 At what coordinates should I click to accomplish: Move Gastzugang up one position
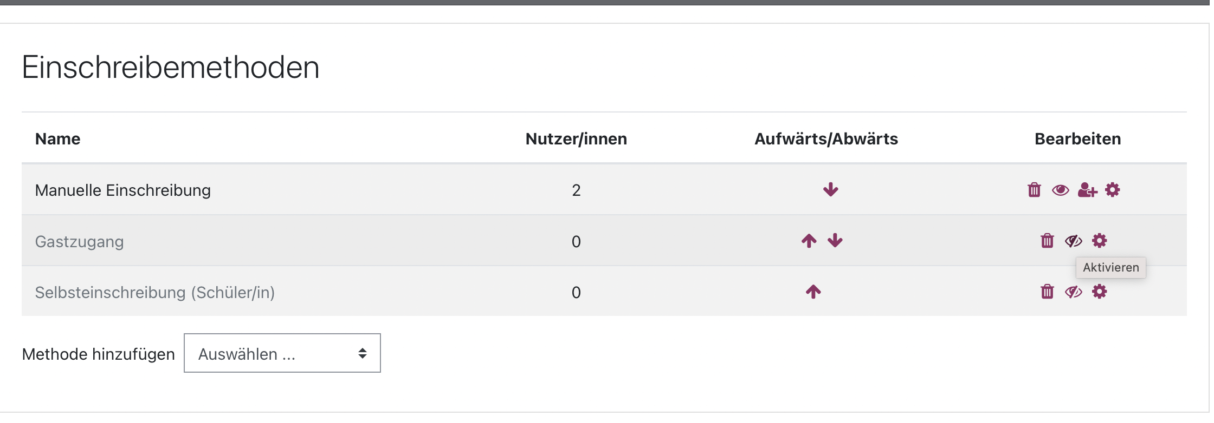(x=809, y=241)
